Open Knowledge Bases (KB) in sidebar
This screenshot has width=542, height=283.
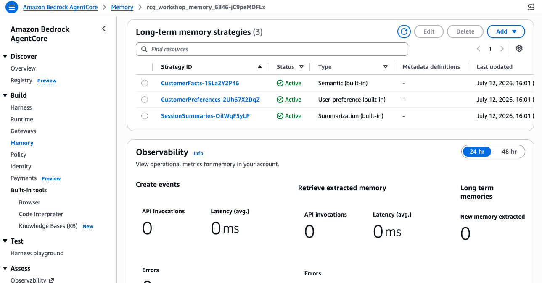coord(48,226)
